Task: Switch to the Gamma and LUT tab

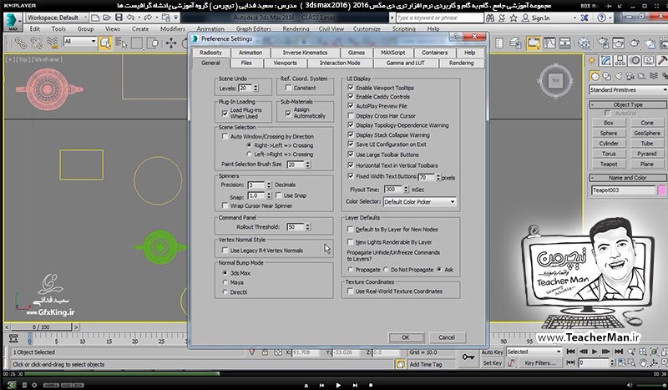Action: pyautogui.click(x=406, y=63)
